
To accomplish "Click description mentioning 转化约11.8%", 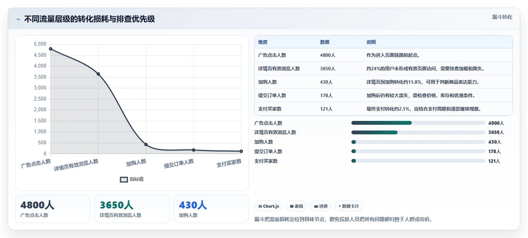I will pyautogui.click(x=423, y=82).
